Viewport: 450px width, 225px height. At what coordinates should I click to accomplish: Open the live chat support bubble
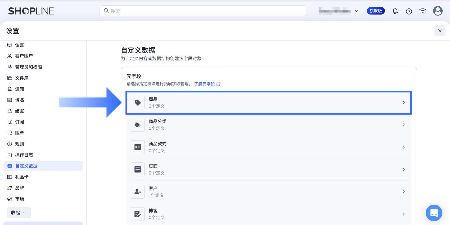[434, 213]
